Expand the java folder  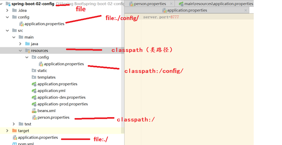pyautogui.click(x=20, y=44)
